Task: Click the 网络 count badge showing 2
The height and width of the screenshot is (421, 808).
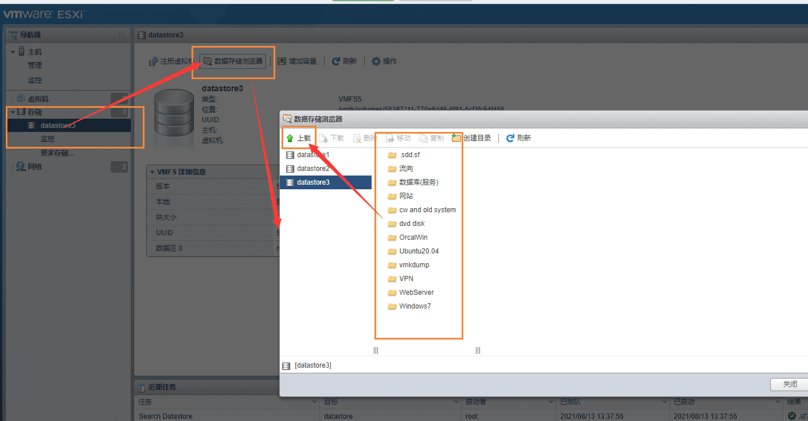Action: pos(119,167)
